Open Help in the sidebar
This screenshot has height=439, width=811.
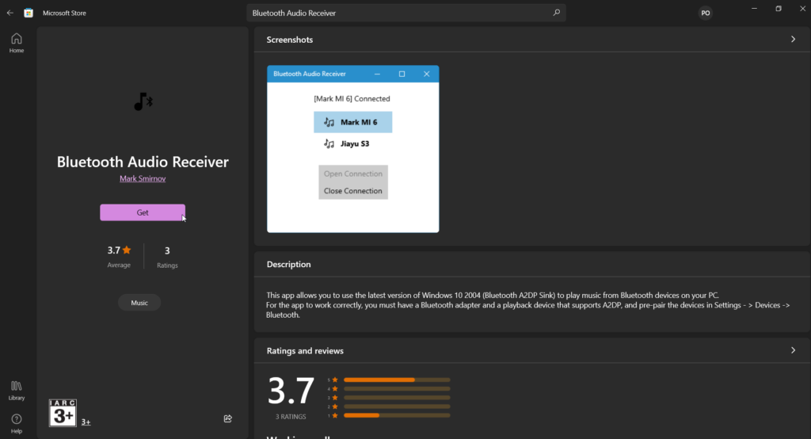[17, 423]
